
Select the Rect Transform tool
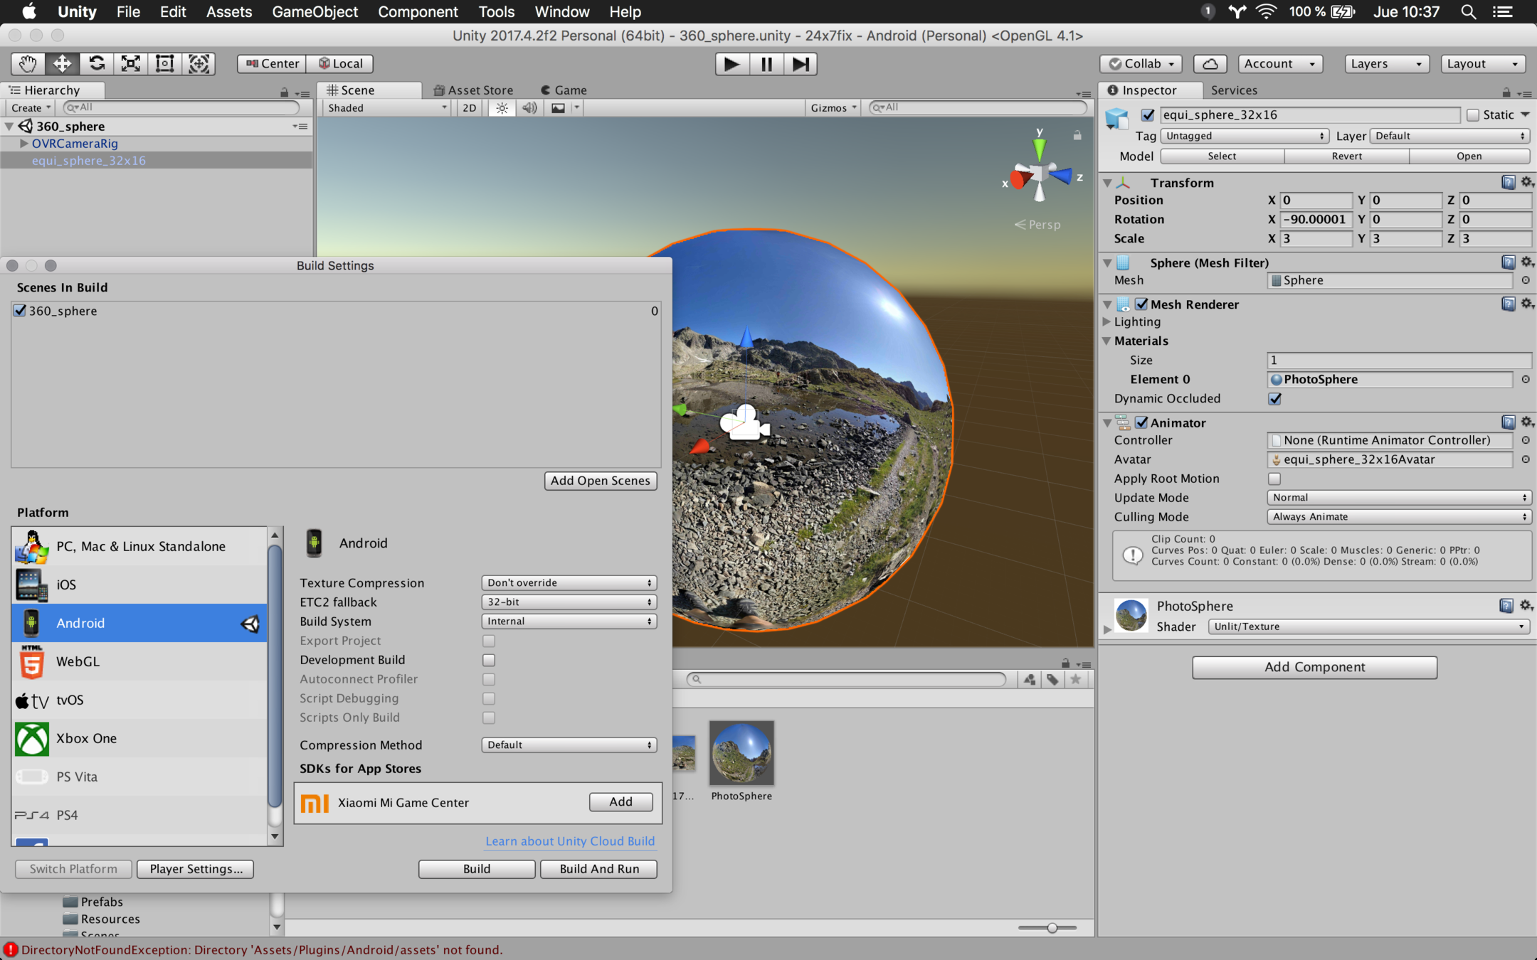click(x=165, y=63)
